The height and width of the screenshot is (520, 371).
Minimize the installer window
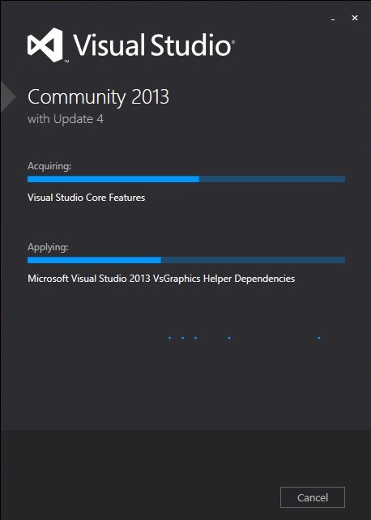click(x=333, y=19)
